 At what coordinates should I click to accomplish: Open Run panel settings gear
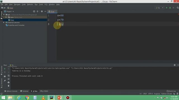tap(175, 65)
